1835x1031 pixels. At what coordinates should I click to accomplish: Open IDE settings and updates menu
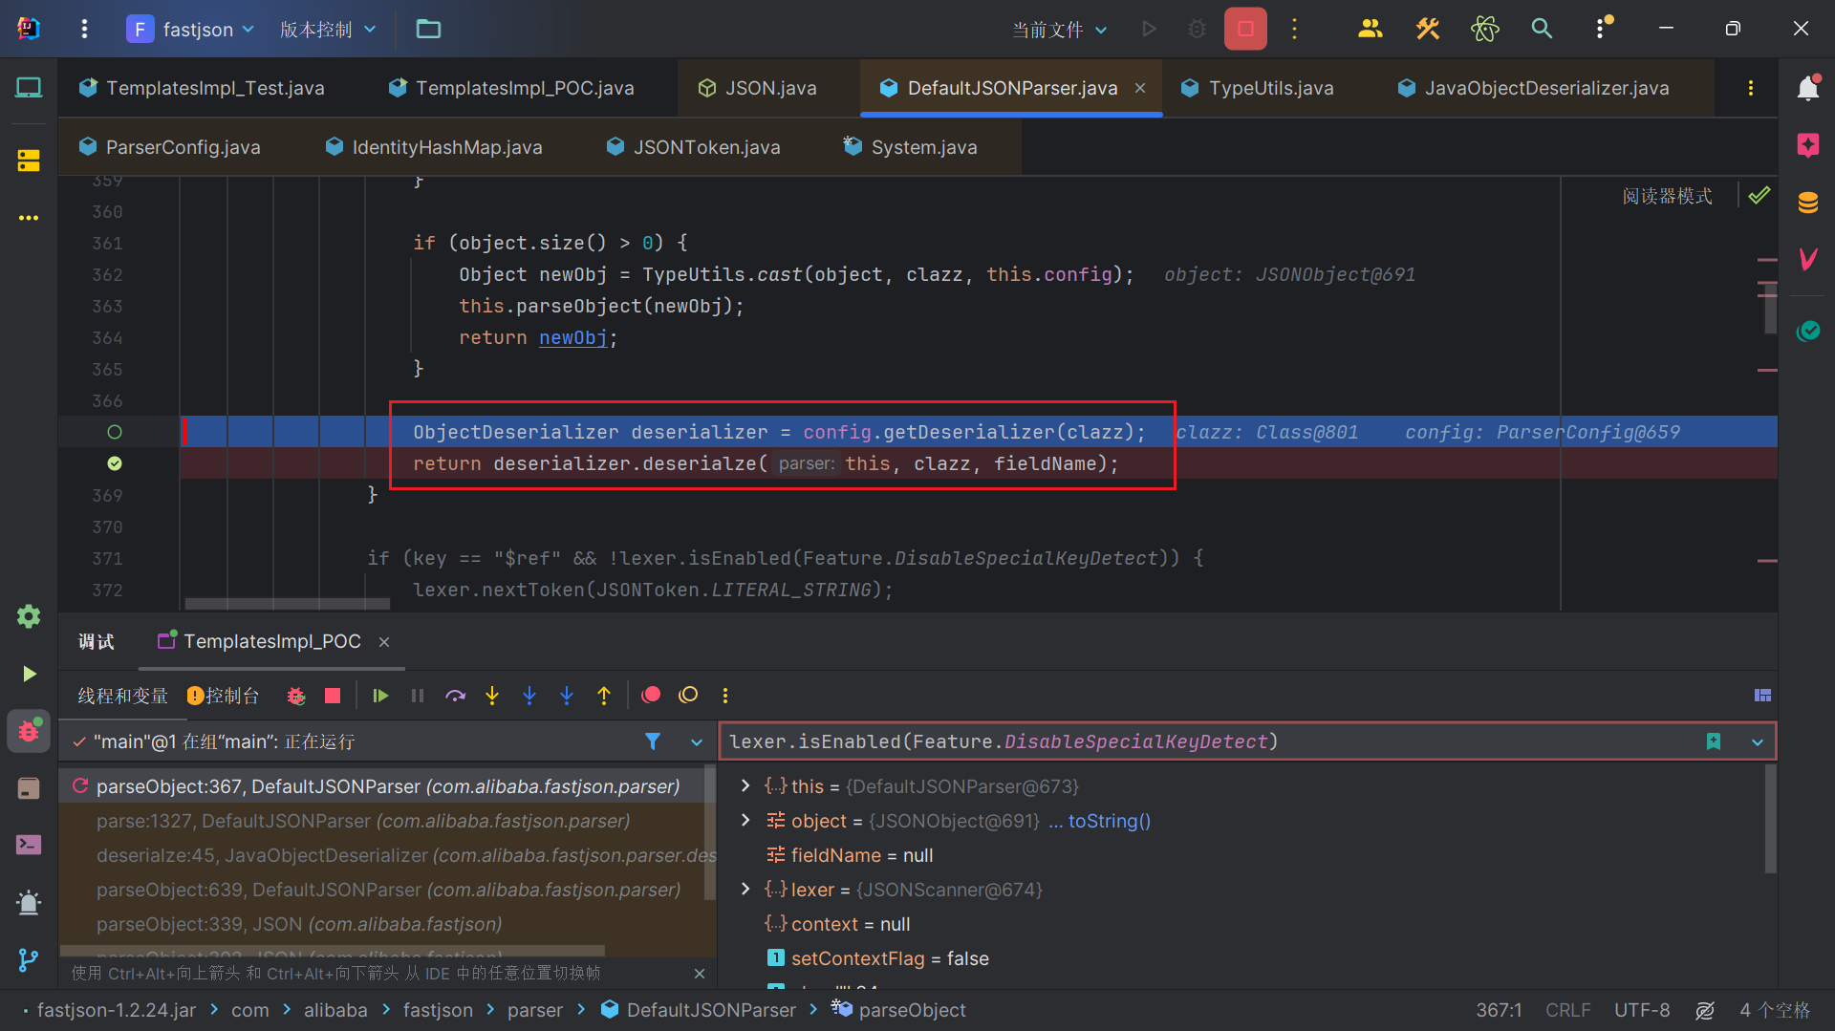1602,29
